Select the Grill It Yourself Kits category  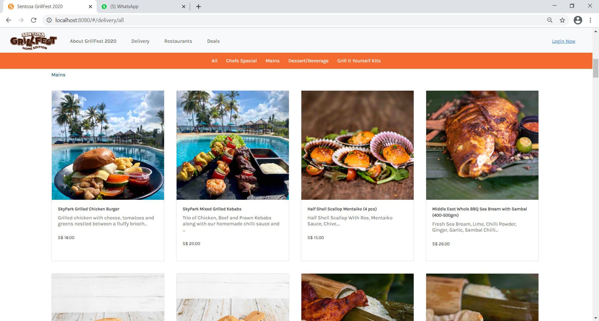click(359, 61)
